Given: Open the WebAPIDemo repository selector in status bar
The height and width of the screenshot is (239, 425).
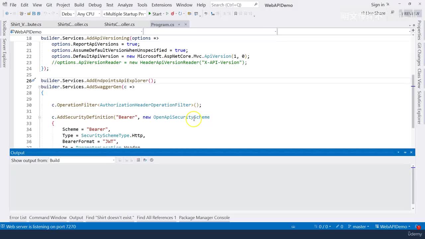Looking at the screenshot, I should [392, 227].
